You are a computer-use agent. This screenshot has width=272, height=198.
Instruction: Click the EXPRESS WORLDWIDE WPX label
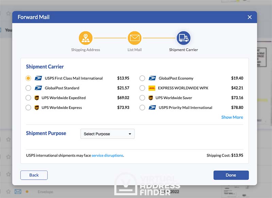pos(183,88)
